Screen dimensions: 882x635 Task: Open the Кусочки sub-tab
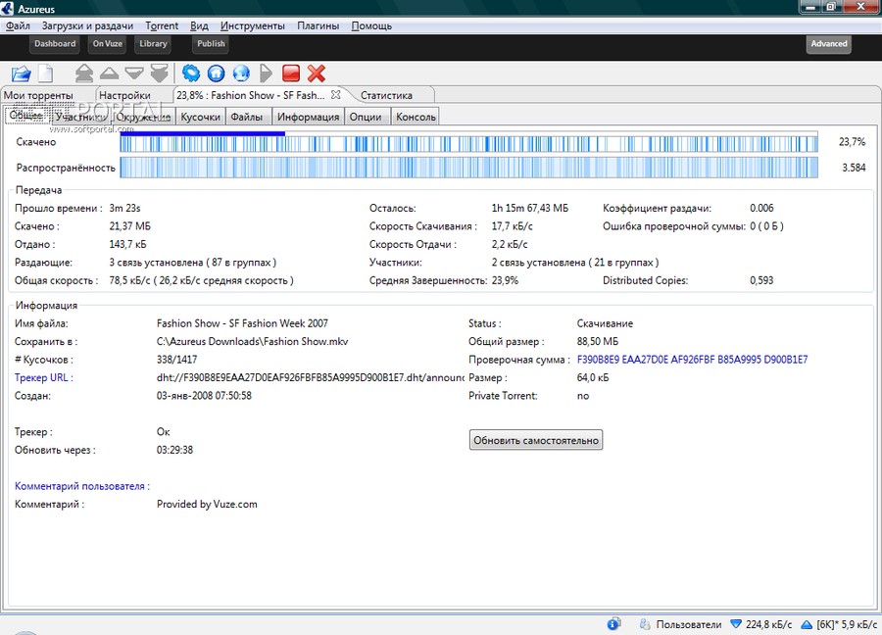pyautogui.click(x=200, y=117)
